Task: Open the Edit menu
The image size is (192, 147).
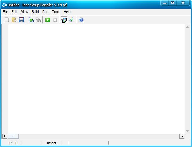Action: pyautogui.click(x=14, y=12)
